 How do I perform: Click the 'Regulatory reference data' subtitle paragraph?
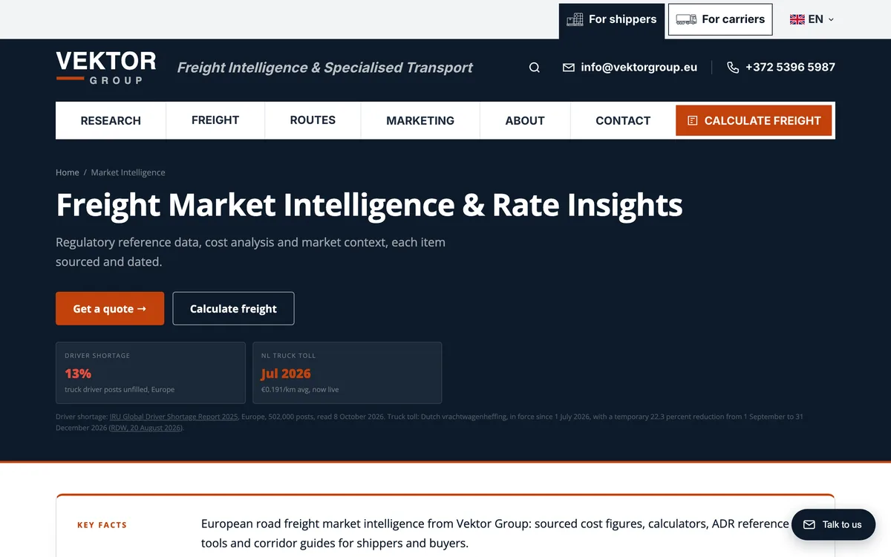250,252
